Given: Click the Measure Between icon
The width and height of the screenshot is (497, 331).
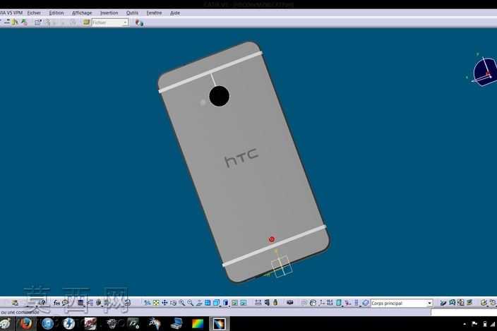Looking at the screenshot, I should pos(258,303).
